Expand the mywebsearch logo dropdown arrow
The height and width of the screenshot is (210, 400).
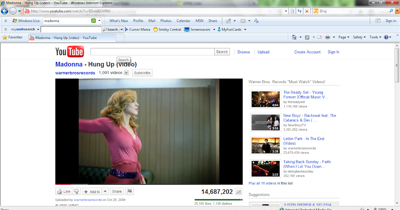point(37,29)
